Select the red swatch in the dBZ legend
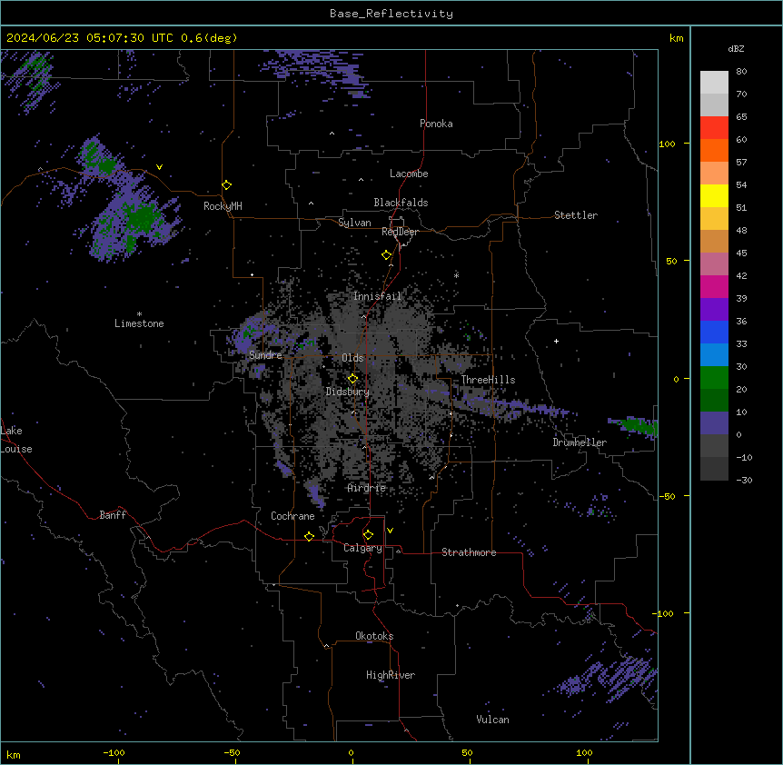 [x=714, y=128]
